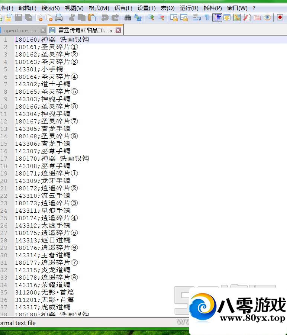Disable the highlighted indent guide button
The image size is (287, 335).
pyautogui.click(x=217, y=17)
